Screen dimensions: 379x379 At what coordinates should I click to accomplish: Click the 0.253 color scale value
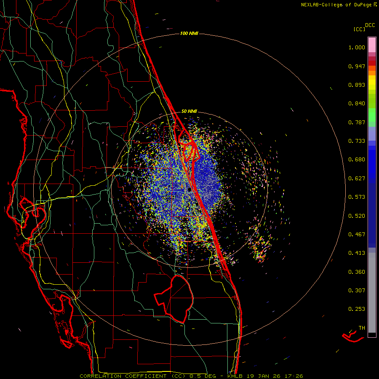point(357,309)
